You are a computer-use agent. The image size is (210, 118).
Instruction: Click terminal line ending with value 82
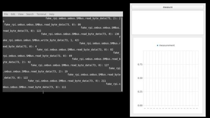tap(75, 49)
